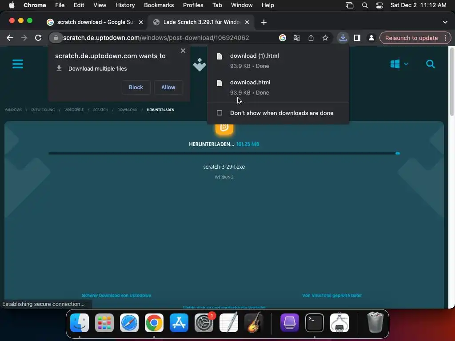This screenshot has height=341, width=455.
Task: Open a new tab with plus button
Action: point(263,22)
